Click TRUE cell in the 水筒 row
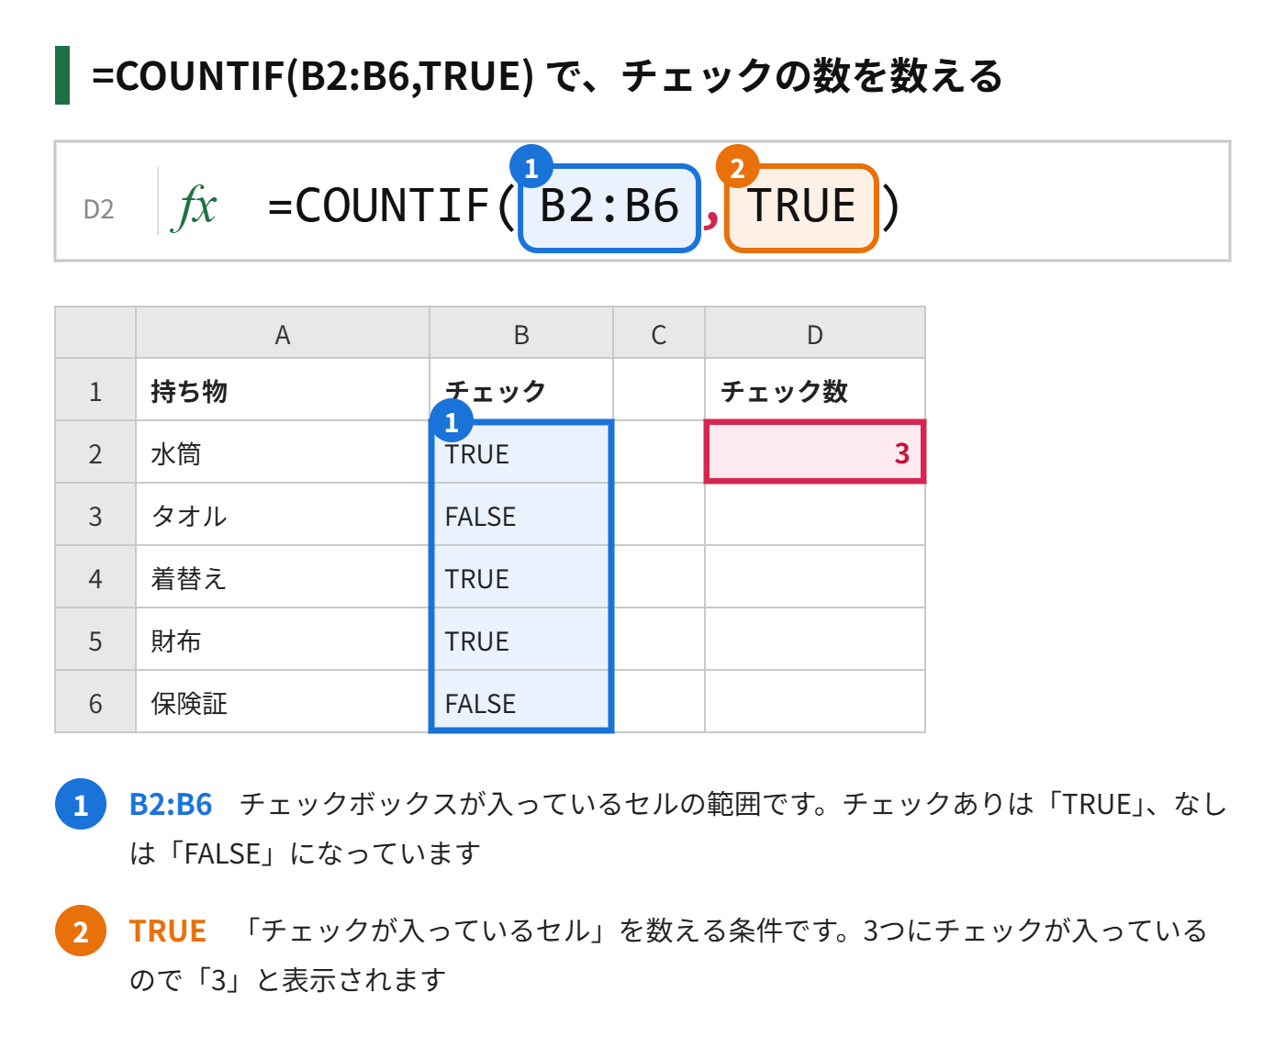This screenshot has height=1059, width=1285. coord(521,452)
